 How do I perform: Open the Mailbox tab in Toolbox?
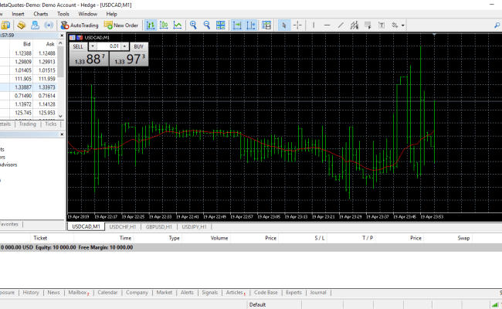pyautogui.click(x=79, y=292)
